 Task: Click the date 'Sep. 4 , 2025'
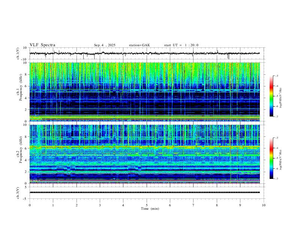click(105, 45)
